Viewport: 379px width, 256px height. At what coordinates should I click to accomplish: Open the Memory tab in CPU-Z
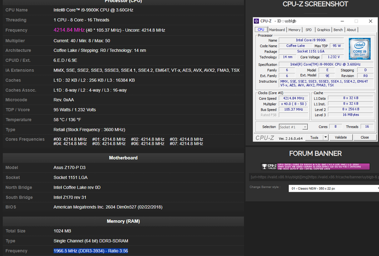coord(294,30)
